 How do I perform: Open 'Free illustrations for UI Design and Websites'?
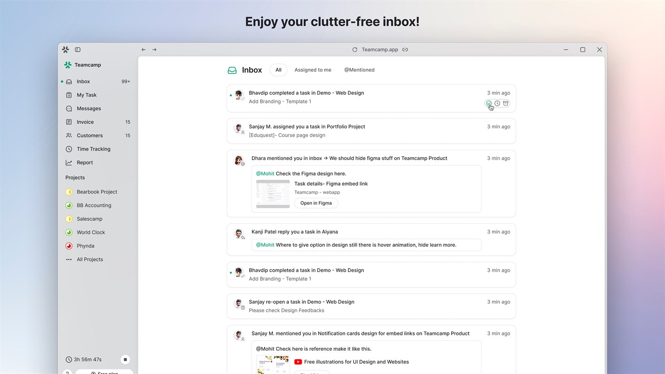(x=357, y=362)
